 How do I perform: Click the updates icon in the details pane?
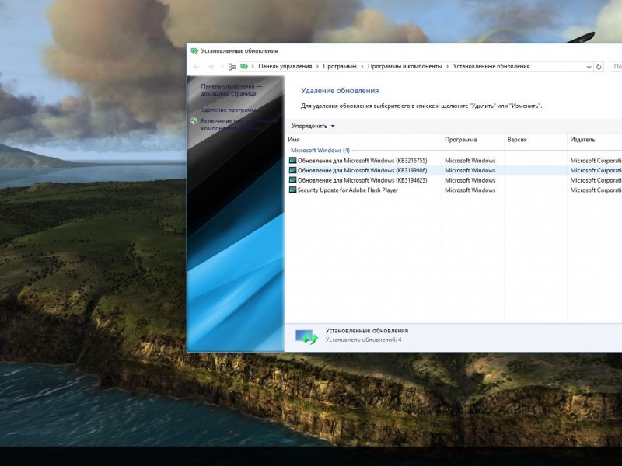306,337
